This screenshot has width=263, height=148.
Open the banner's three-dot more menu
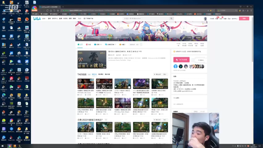tap(205, 38)
